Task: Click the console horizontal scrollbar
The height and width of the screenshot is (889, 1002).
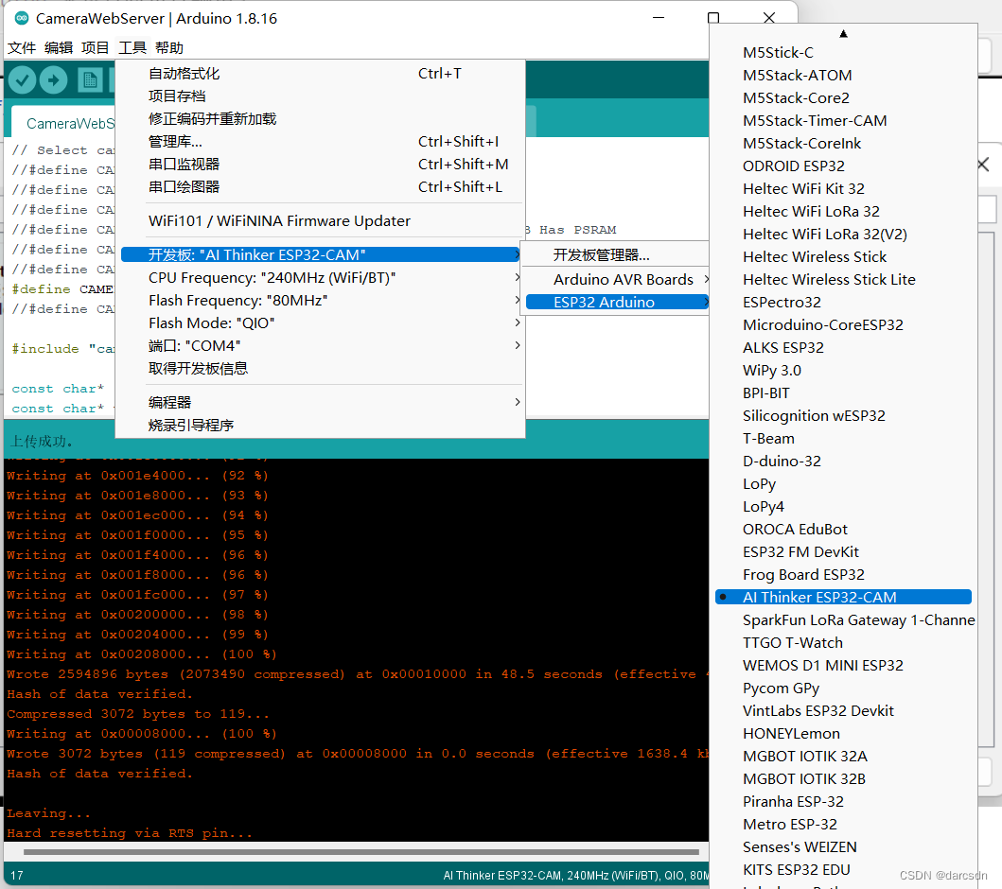Action: pos(361,851)
